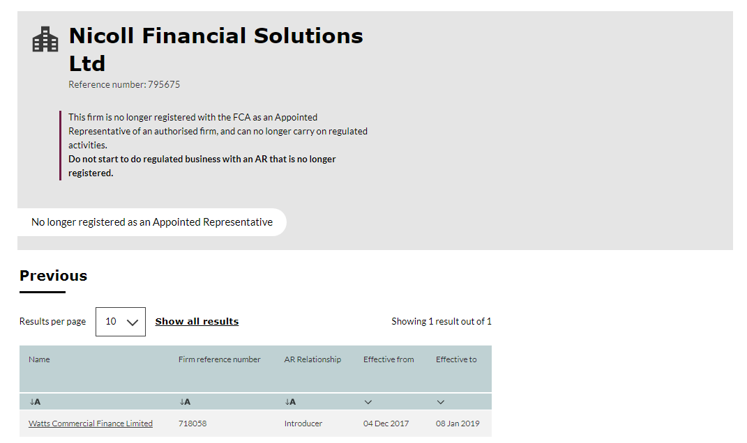747x443 pixels.
Task: Click the AR Relationship column header
Action: pos(312,359)
